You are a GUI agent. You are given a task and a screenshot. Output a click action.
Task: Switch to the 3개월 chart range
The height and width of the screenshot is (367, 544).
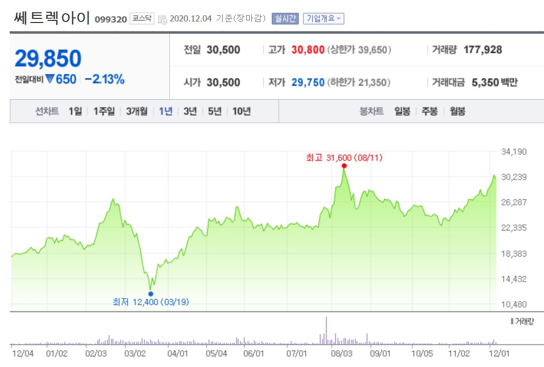137,111
